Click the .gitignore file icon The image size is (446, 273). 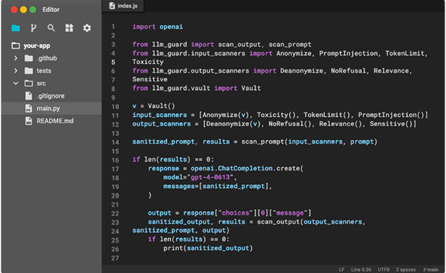pyautogui.click(x=29, y=96)
